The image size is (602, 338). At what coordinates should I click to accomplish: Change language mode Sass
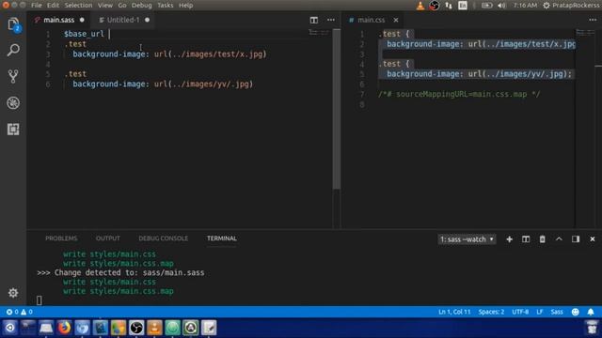point(557,312)
